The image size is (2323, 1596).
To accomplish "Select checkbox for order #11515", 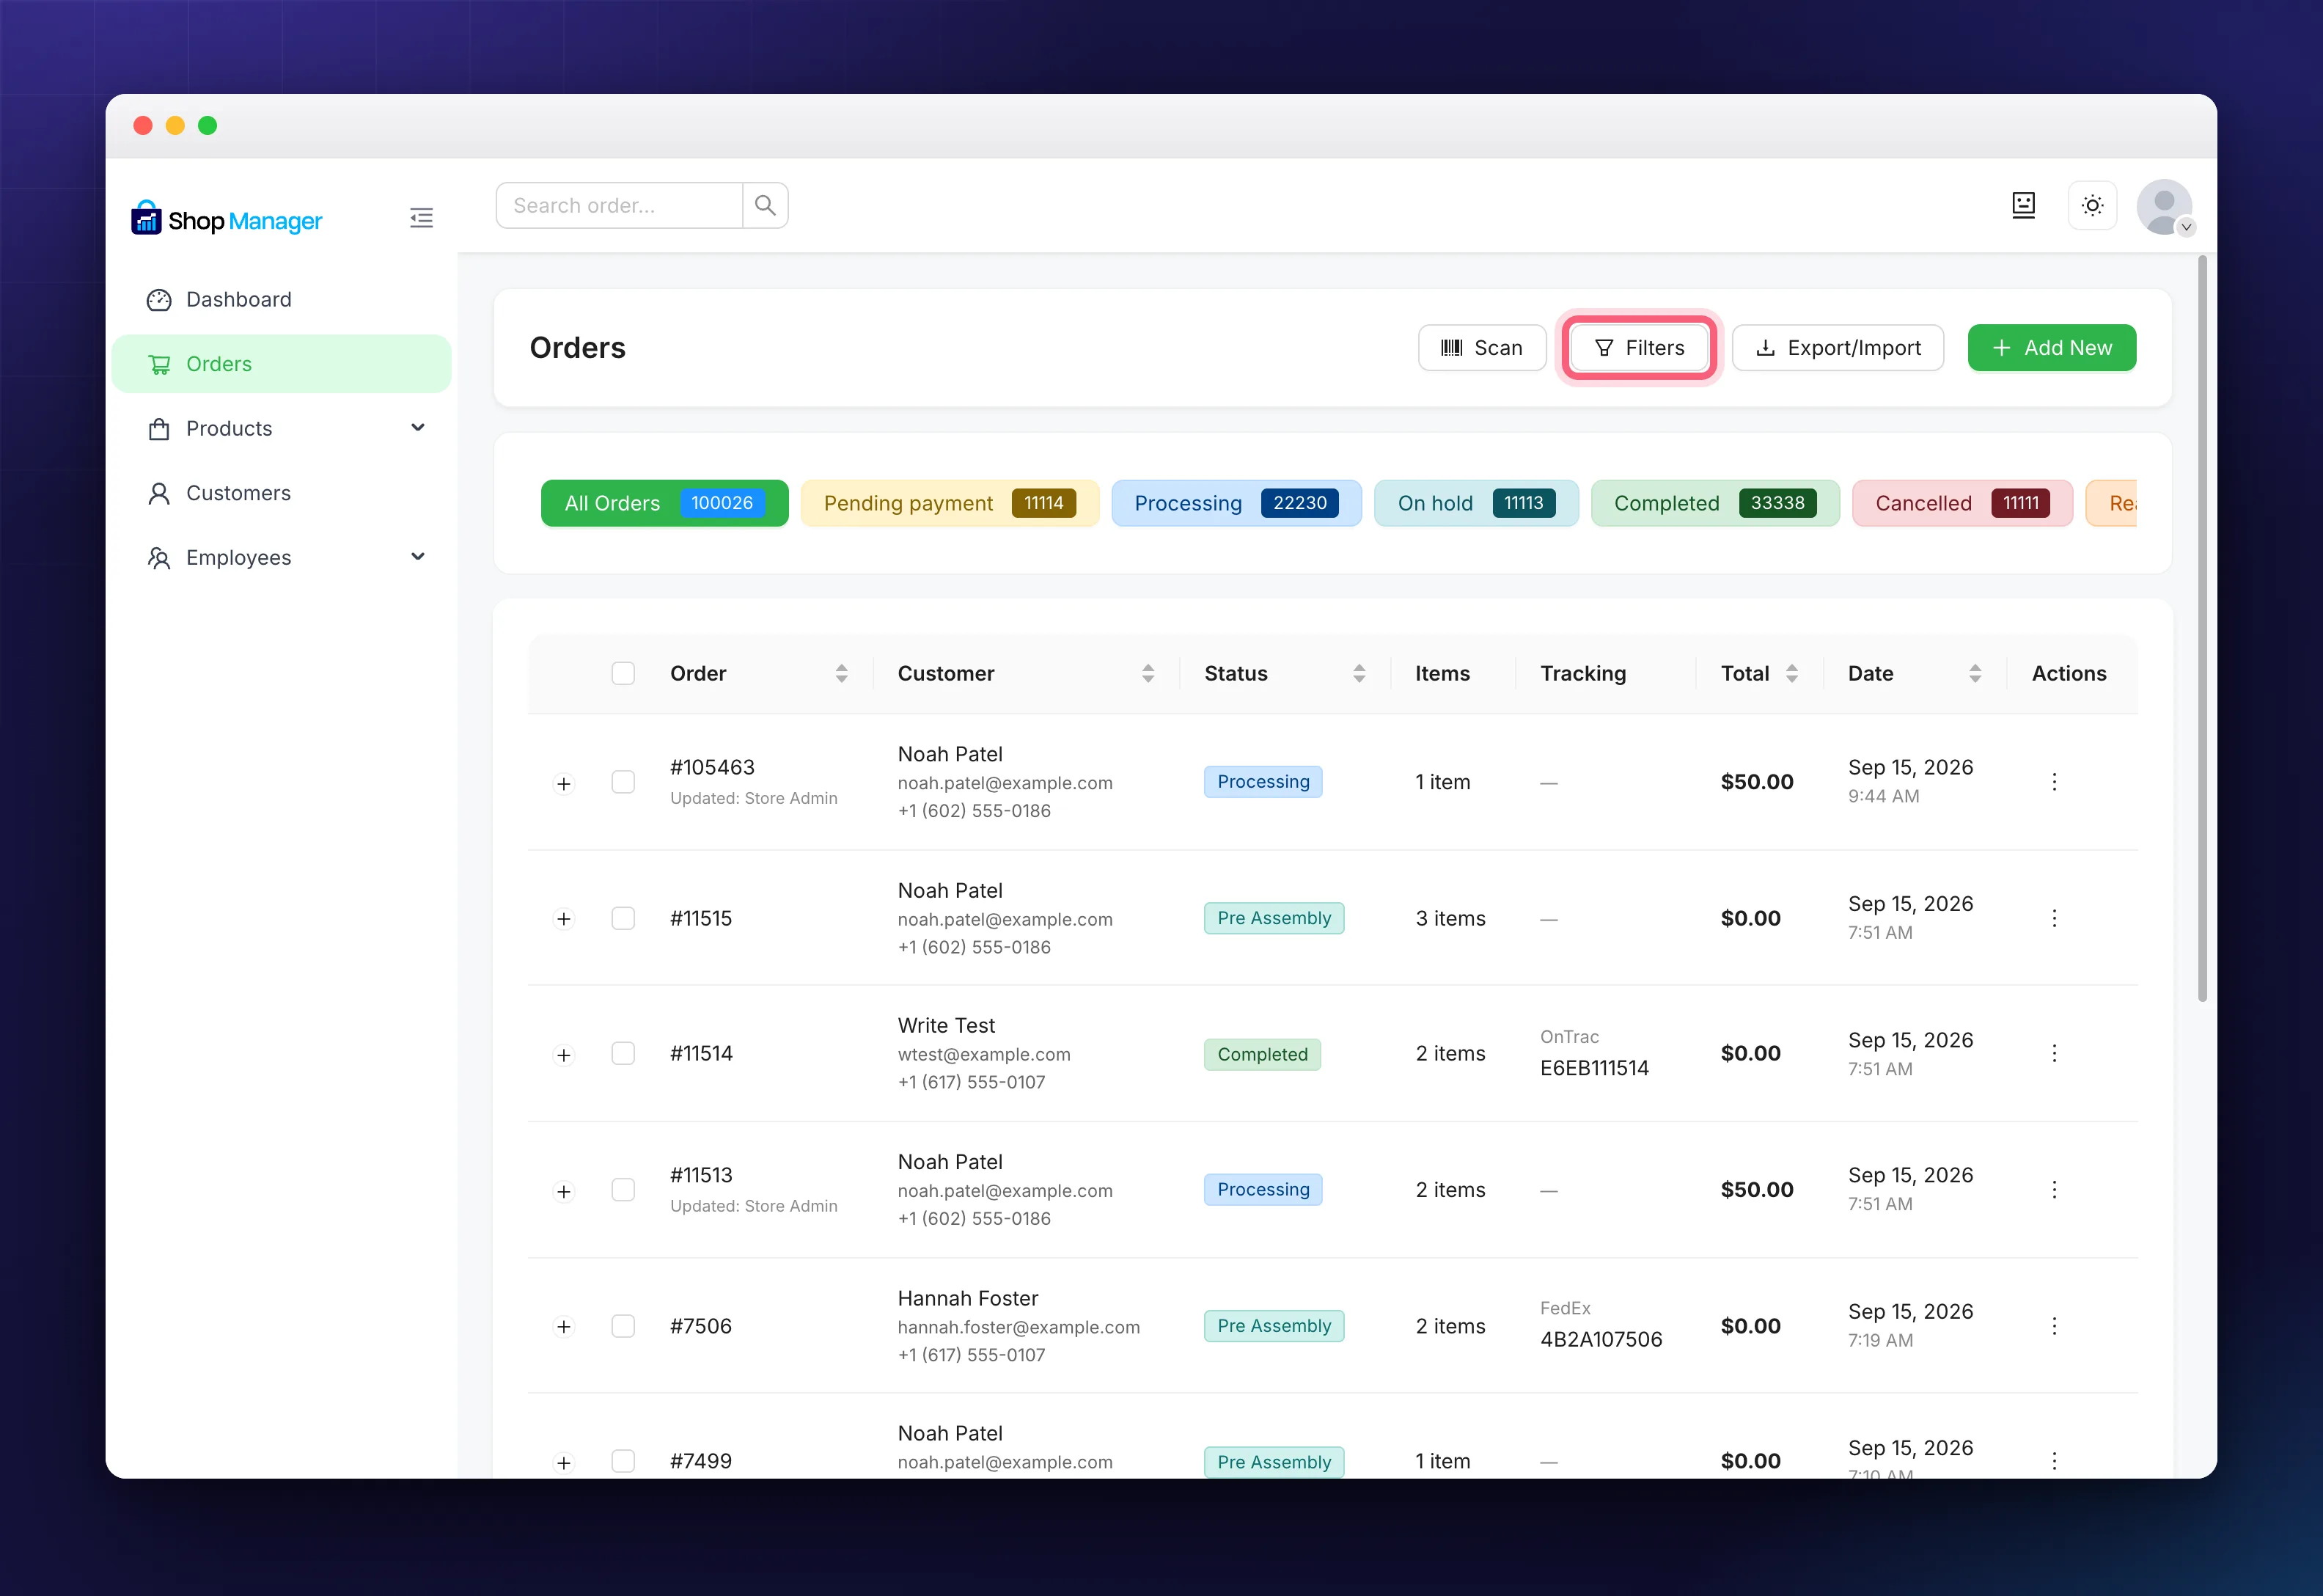I will click(x=623, y=918).
